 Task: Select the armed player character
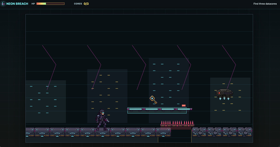coord(102,120)
